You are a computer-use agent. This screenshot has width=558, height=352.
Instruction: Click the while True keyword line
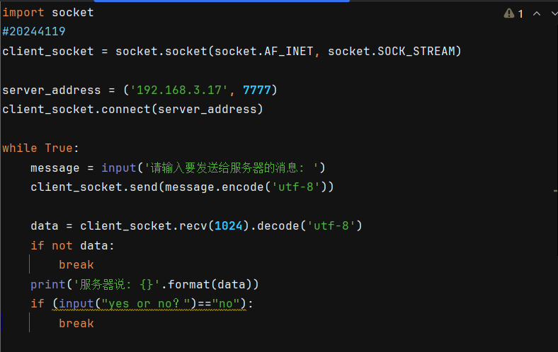click(40, 148)
